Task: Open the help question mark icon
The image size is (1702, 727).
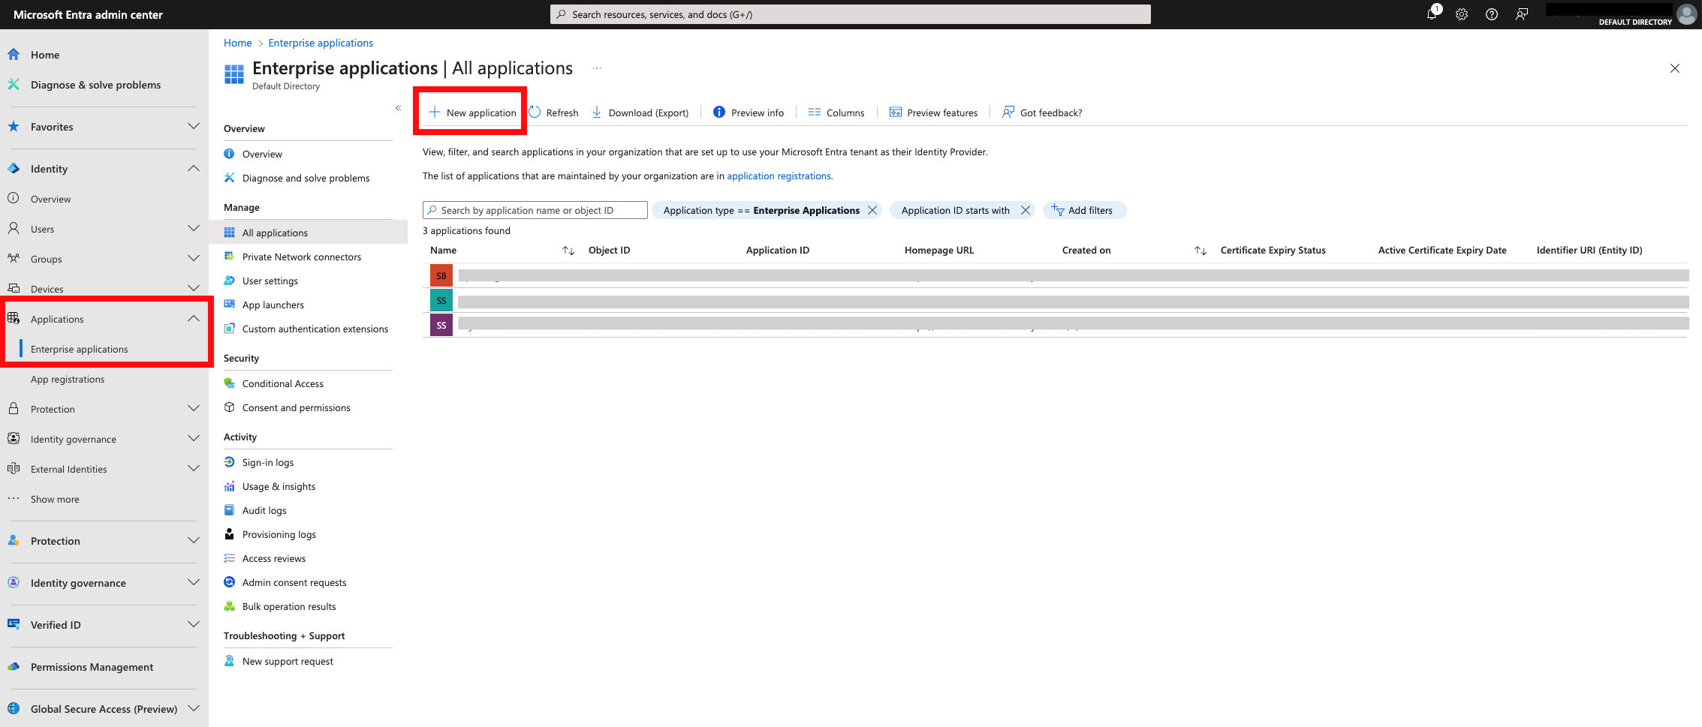Action: point(1492,14)
